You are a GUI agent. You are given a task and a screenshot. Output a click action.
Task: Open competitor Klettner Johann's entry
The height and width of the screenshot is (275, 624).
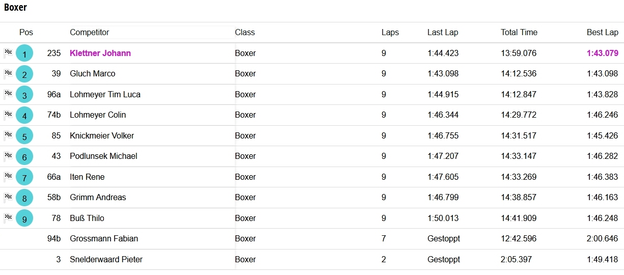(x=100, y=53)
